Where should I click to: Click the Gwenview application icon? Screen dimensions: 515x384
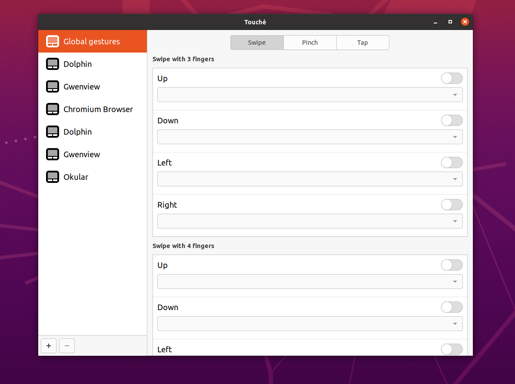click(x=52, y=86)
